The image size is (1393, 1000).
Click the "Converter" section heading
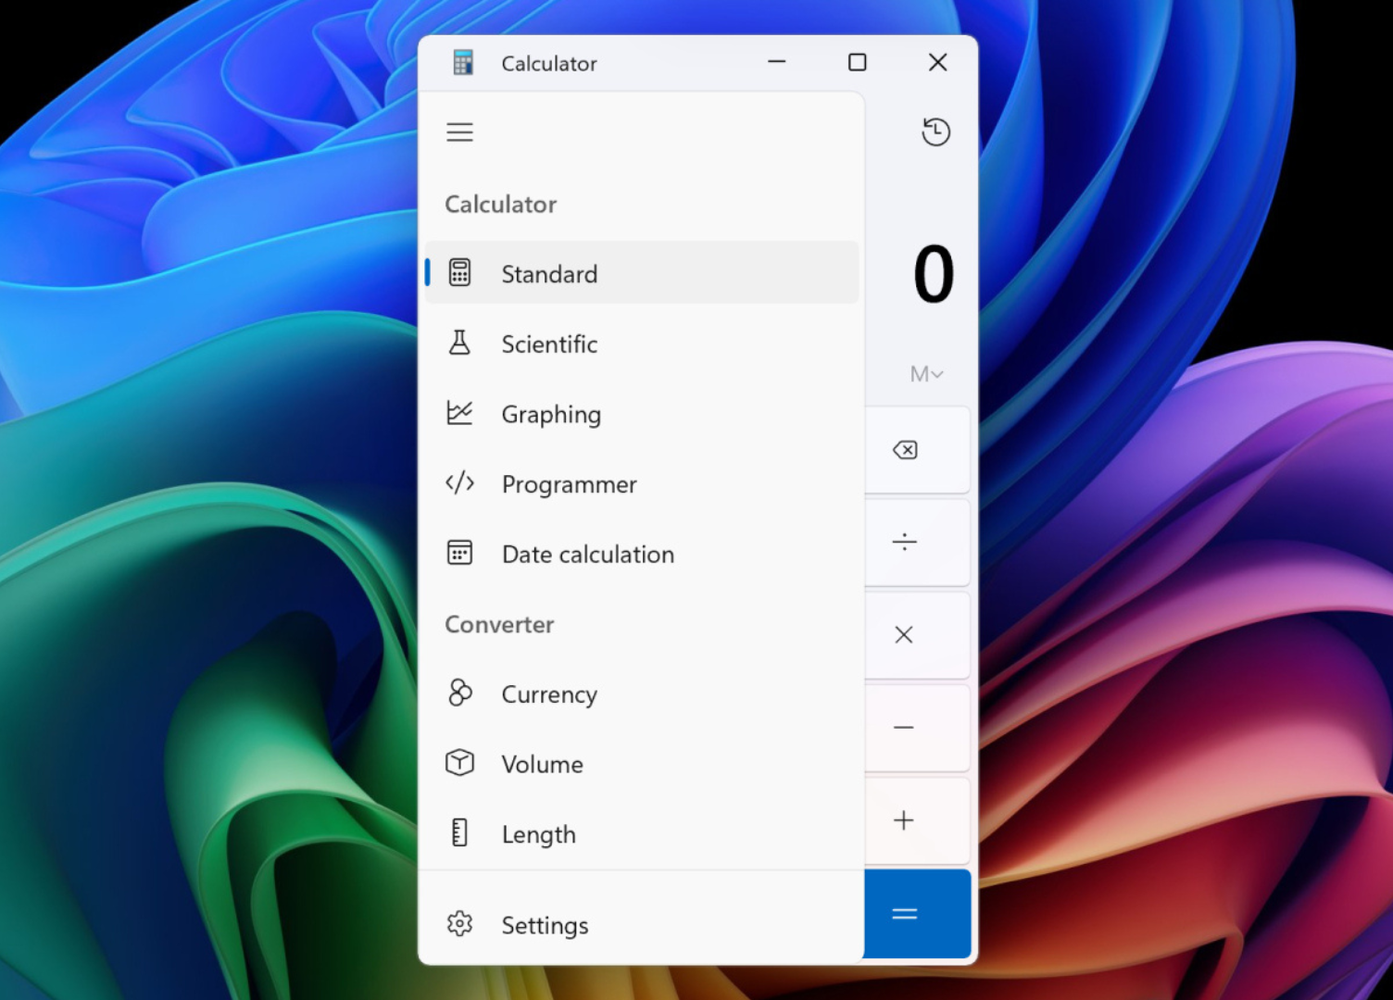click(499, 625)
